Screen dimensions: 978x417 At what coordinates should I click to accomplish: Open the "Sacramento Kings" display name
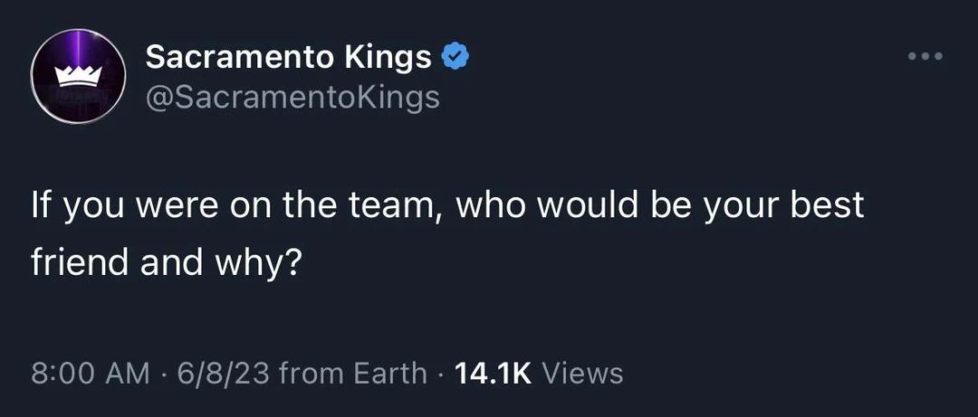289,58
